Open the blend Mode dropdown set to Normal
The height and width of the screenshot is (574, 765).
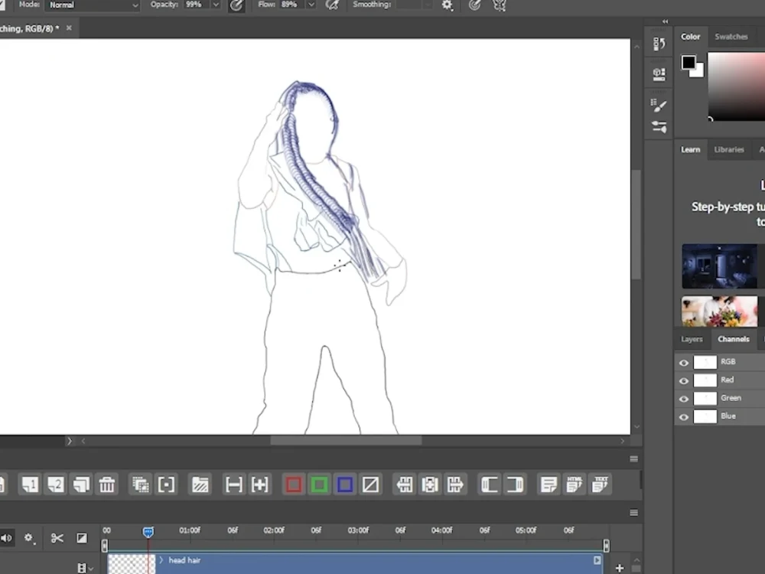coord(91,5)
